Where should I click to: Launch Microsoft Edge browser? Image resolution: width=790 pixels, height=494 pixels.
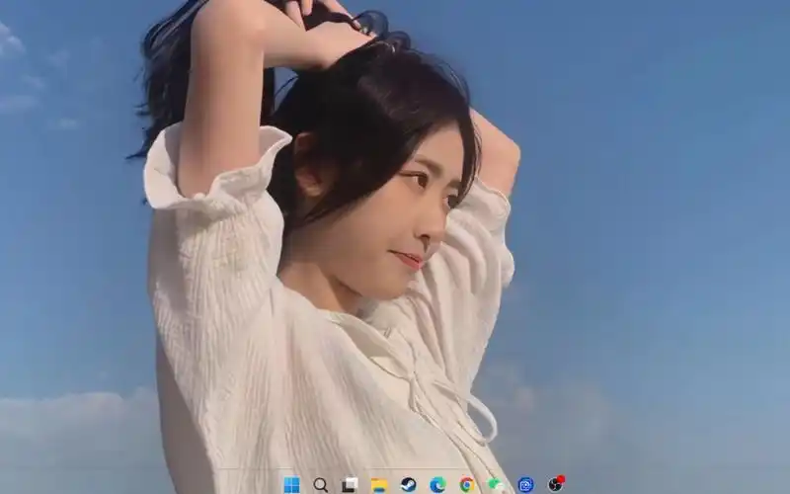437,485
